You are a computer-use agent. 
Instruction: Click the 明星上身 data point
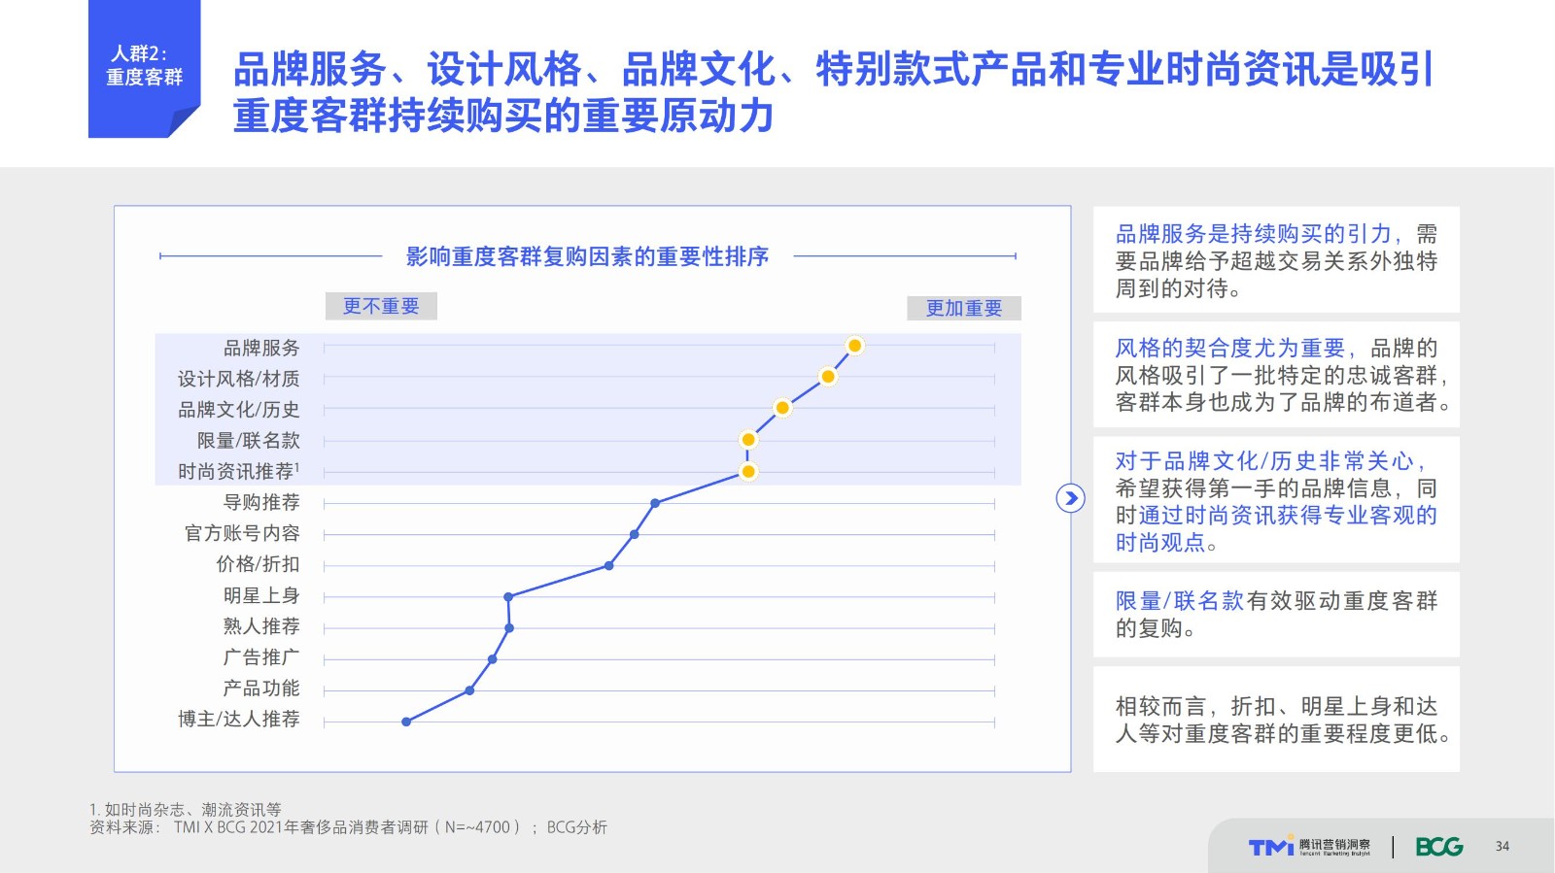(x=508, y=596)
